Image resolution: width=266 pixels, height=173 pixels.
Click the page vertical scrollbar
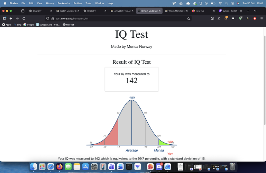tap(265, 80)
